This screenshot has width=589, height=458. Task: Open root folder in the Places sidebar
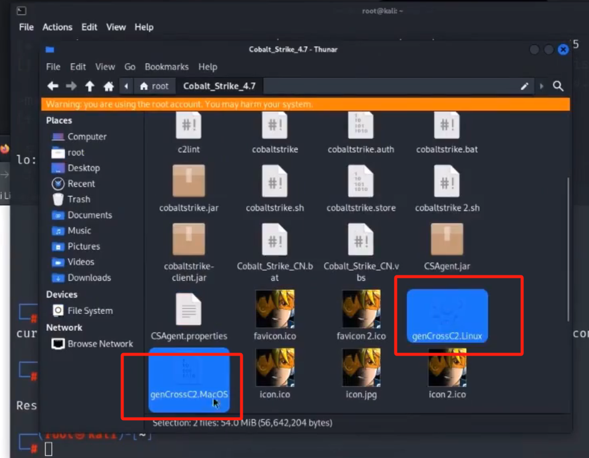67,152
